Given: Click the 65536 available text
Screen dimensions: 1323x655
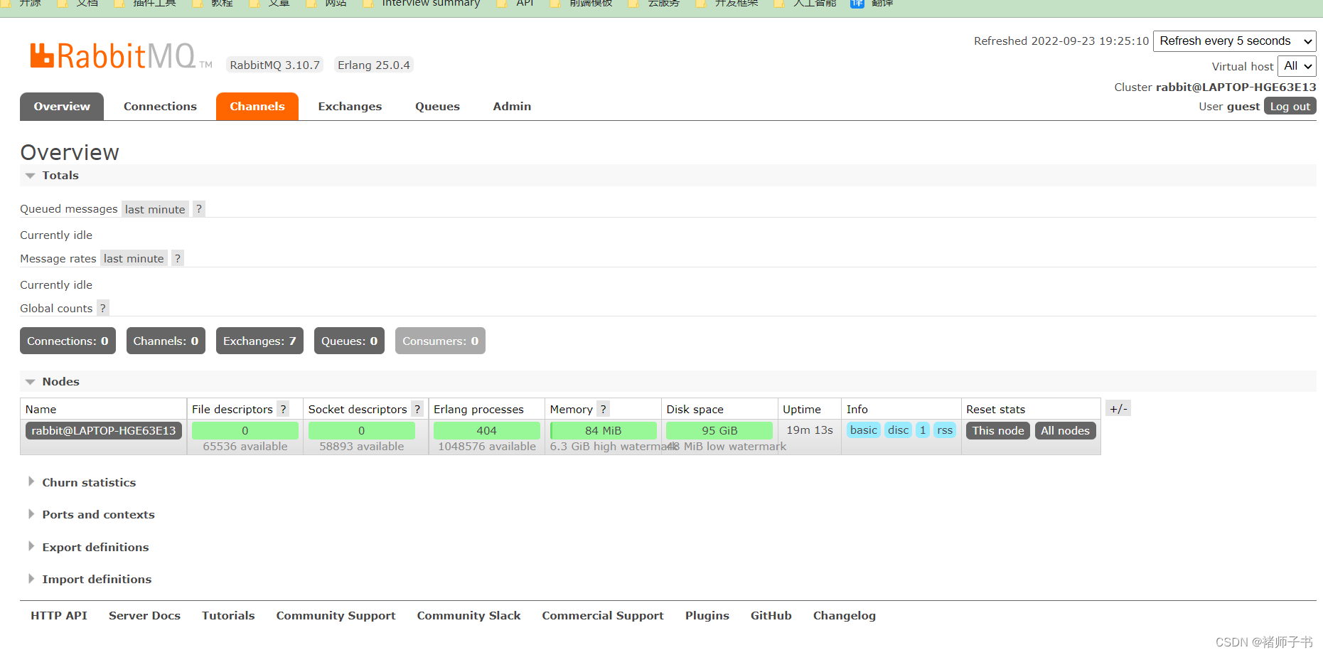Looking at the screenshot, I should pos(245,446).
